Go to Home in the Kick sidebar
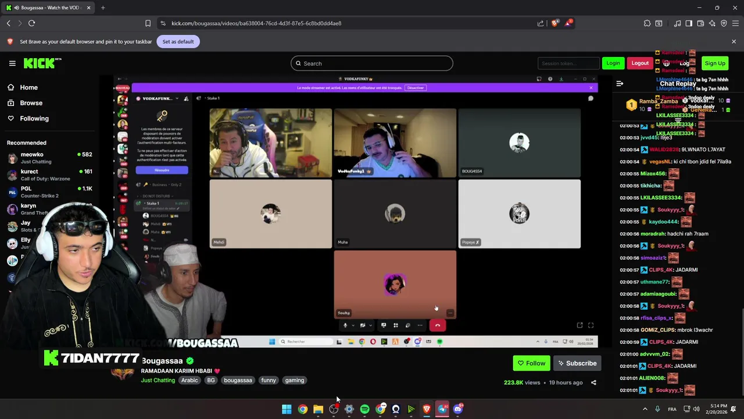 coord(28,87)
